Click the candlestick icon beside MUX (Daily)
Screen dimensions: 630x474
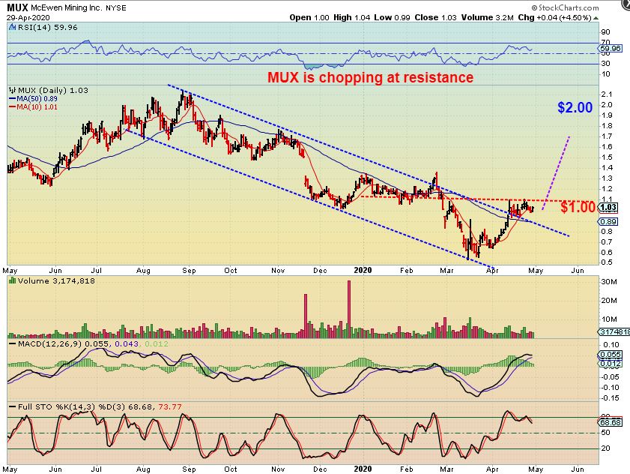pyautogui.click(x=13, y=90)
